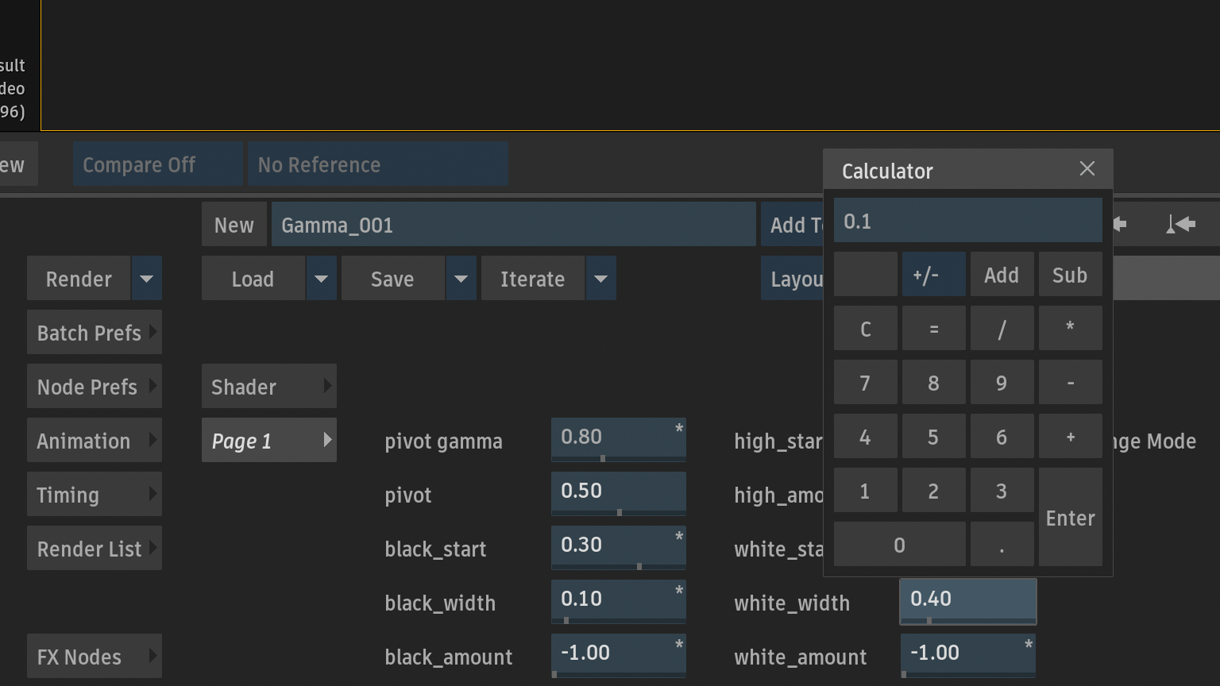Click the Save button

393,279
